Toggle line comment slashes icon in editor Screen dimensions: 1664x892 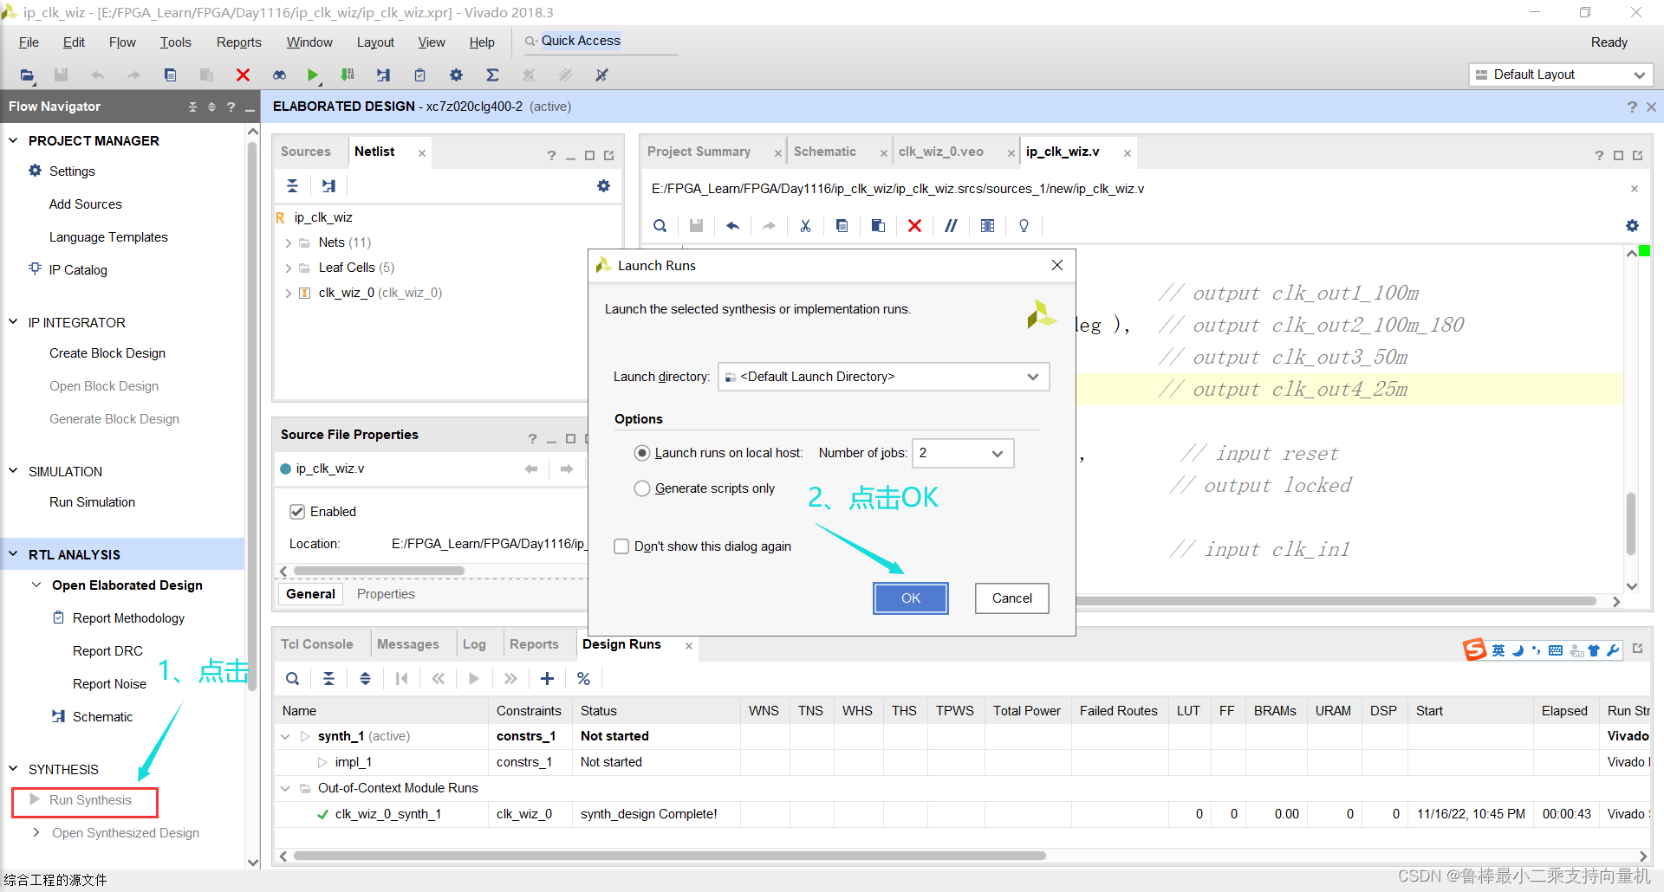[951, 226]
